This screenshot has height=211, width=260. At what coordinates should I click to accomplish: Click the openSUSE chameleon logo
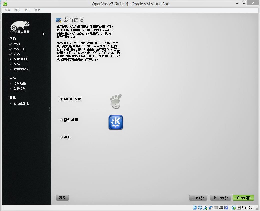pos(20,27)
